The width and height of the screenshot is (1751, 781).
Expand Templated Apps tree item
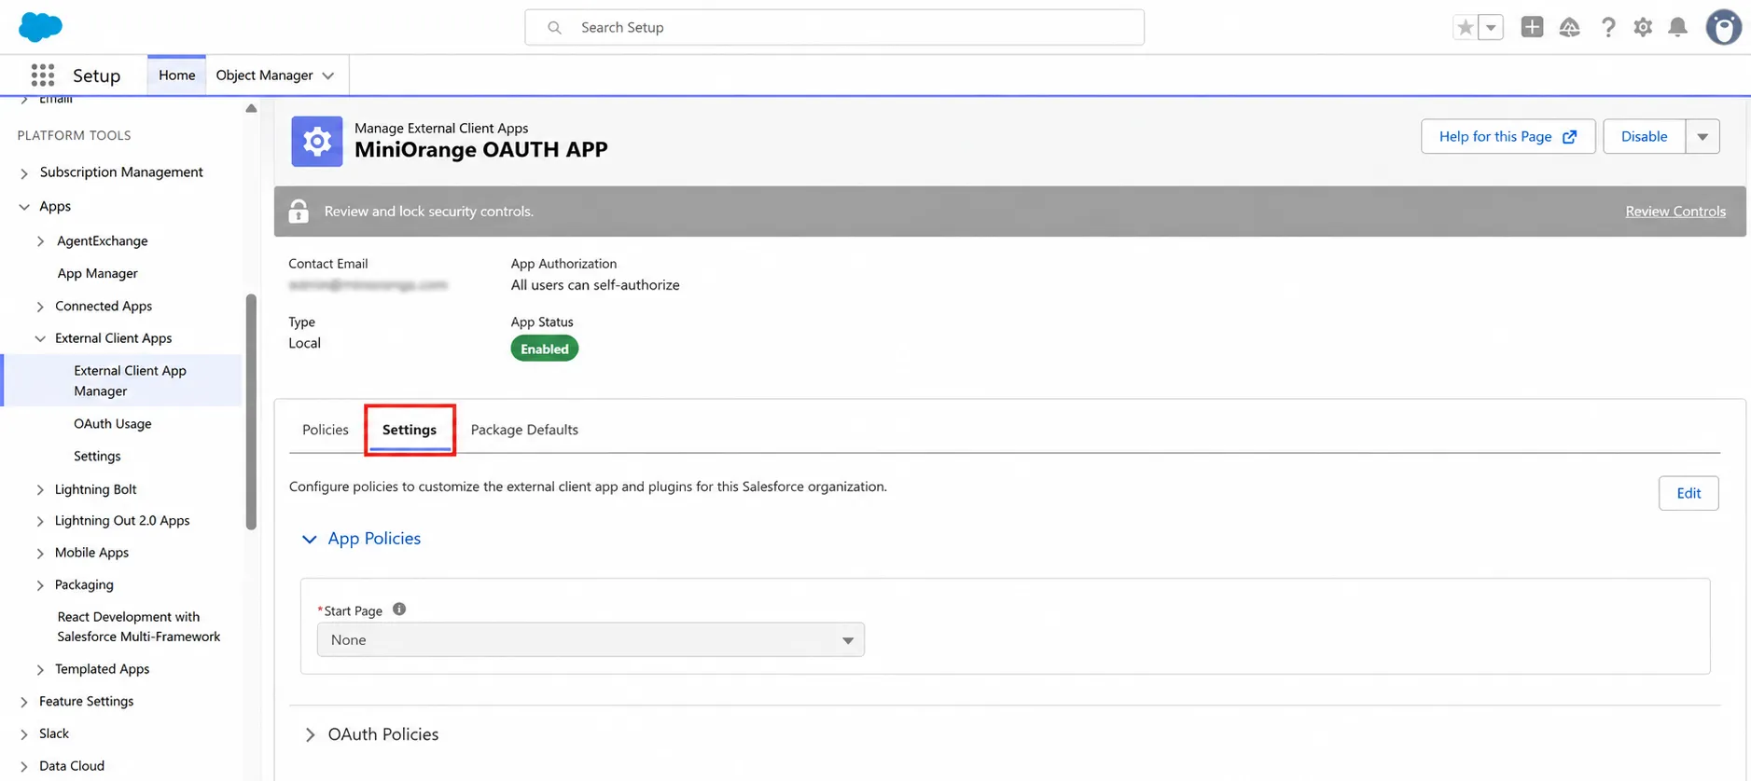click(40, 670)
